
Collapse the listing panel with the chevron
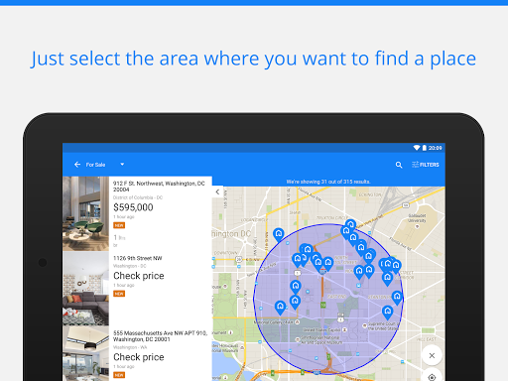[217, 191]
